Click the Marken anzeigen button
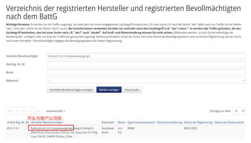 109,90
